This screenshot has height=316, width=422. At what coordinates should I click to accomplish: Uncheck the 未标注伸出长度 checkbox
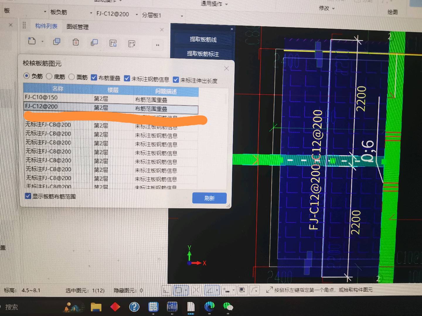176,80
